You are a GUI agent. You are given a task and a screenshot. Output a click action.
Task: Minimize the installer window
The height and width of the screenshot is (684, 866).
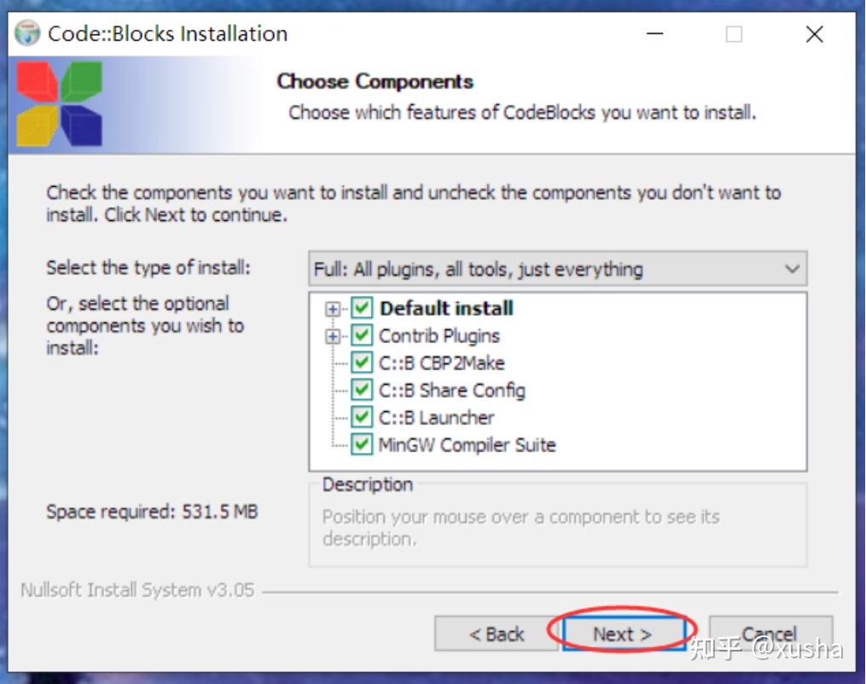[654, 33]
